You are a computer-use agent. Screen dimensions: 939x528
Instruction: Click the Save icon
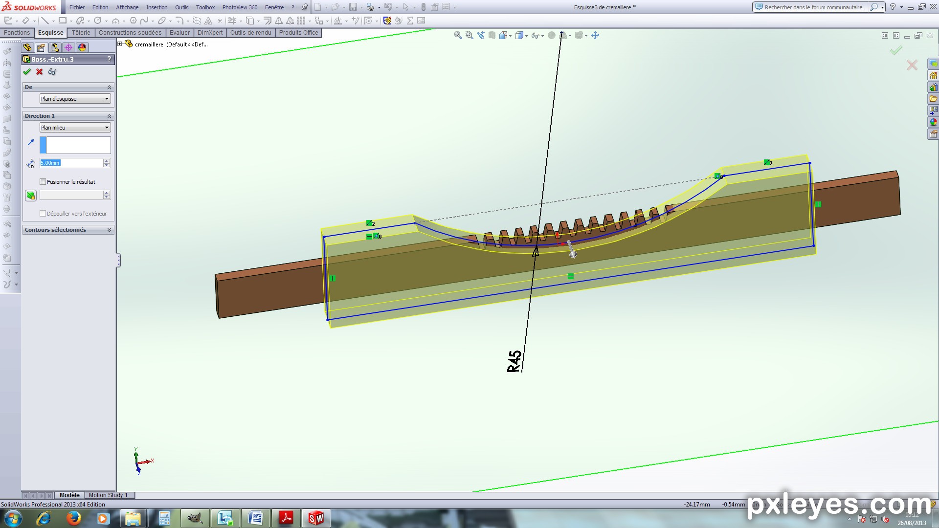tap(353, 7)
